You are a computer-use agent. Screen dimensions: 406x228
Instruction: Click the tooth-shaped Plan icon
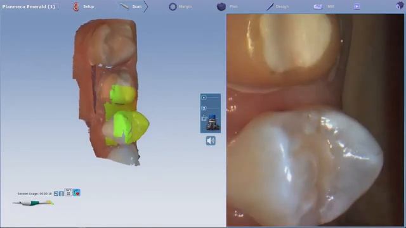pyautogui.click(x=221, y=7)
